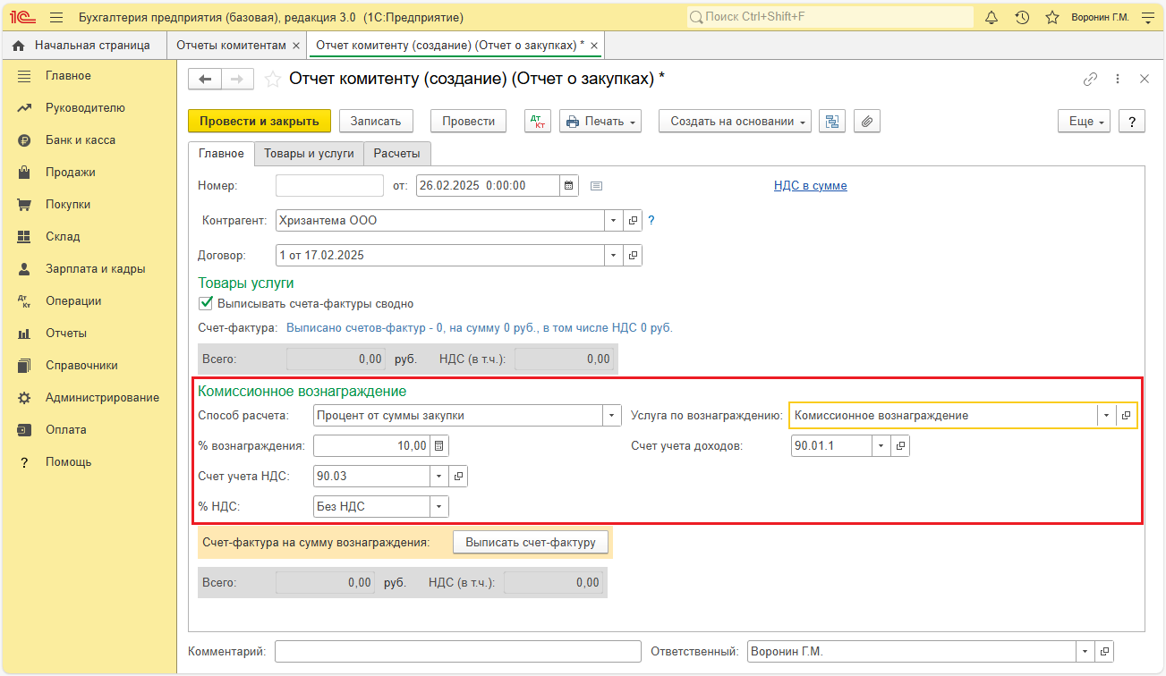Switch to the Расчеты tab
This screenshot has width=1166, height=676.
397,154
